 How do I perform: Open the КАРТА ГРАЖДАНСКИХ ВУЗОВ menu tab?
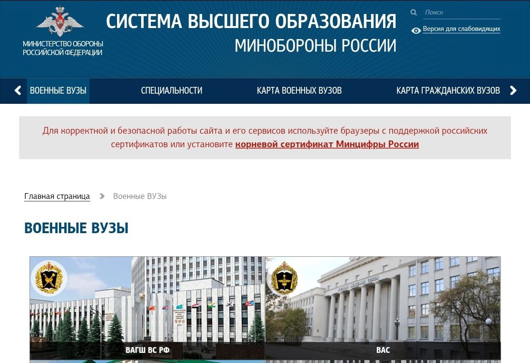tap(448, 91)
